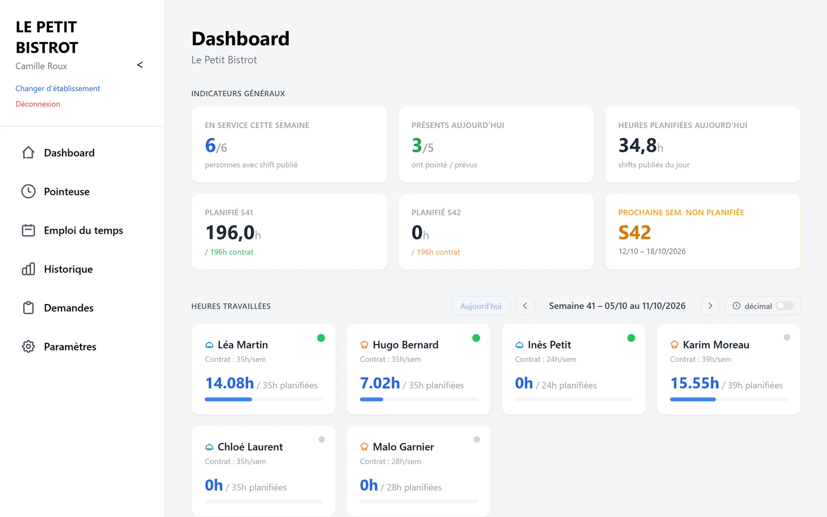
Task: Collapse the sidebar with the chevron
Action: 140,65
